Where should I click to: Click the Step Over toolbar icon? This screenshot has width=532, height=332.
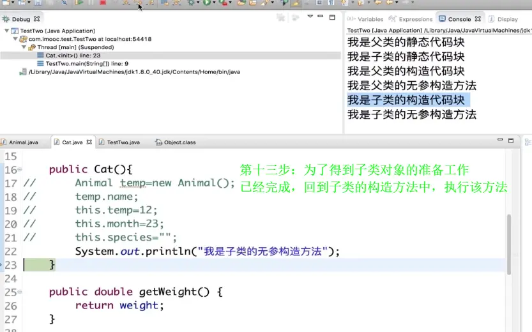coord(139,3)
